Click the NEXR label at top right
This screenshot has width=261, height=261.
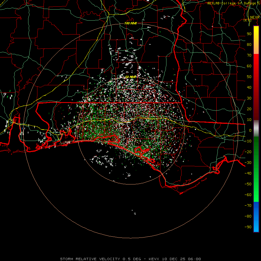[x=255, y=17]
